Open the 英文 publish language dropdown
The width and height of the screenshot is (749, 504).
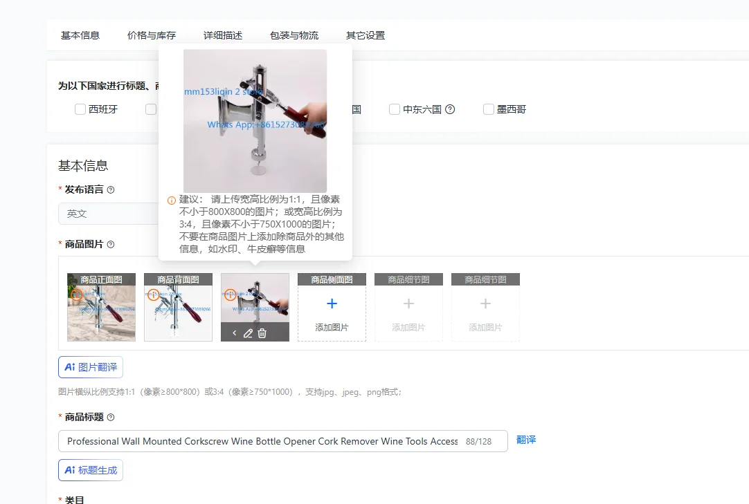pyautogui.click(x=109, y=214)
